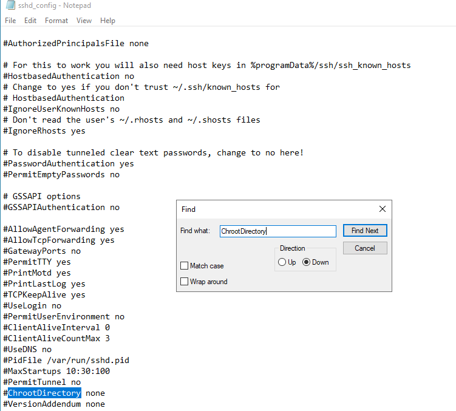Click the #GatewayPorts no line
Viewport: 456px width, 411px height.
[x=42, y=251]
